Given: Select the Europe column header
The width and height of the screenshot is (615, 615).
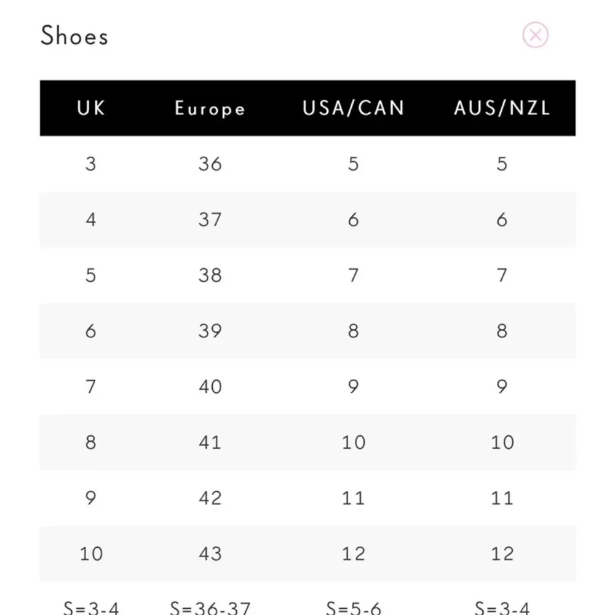Looking at the screenshot, I should coord(210,109).
